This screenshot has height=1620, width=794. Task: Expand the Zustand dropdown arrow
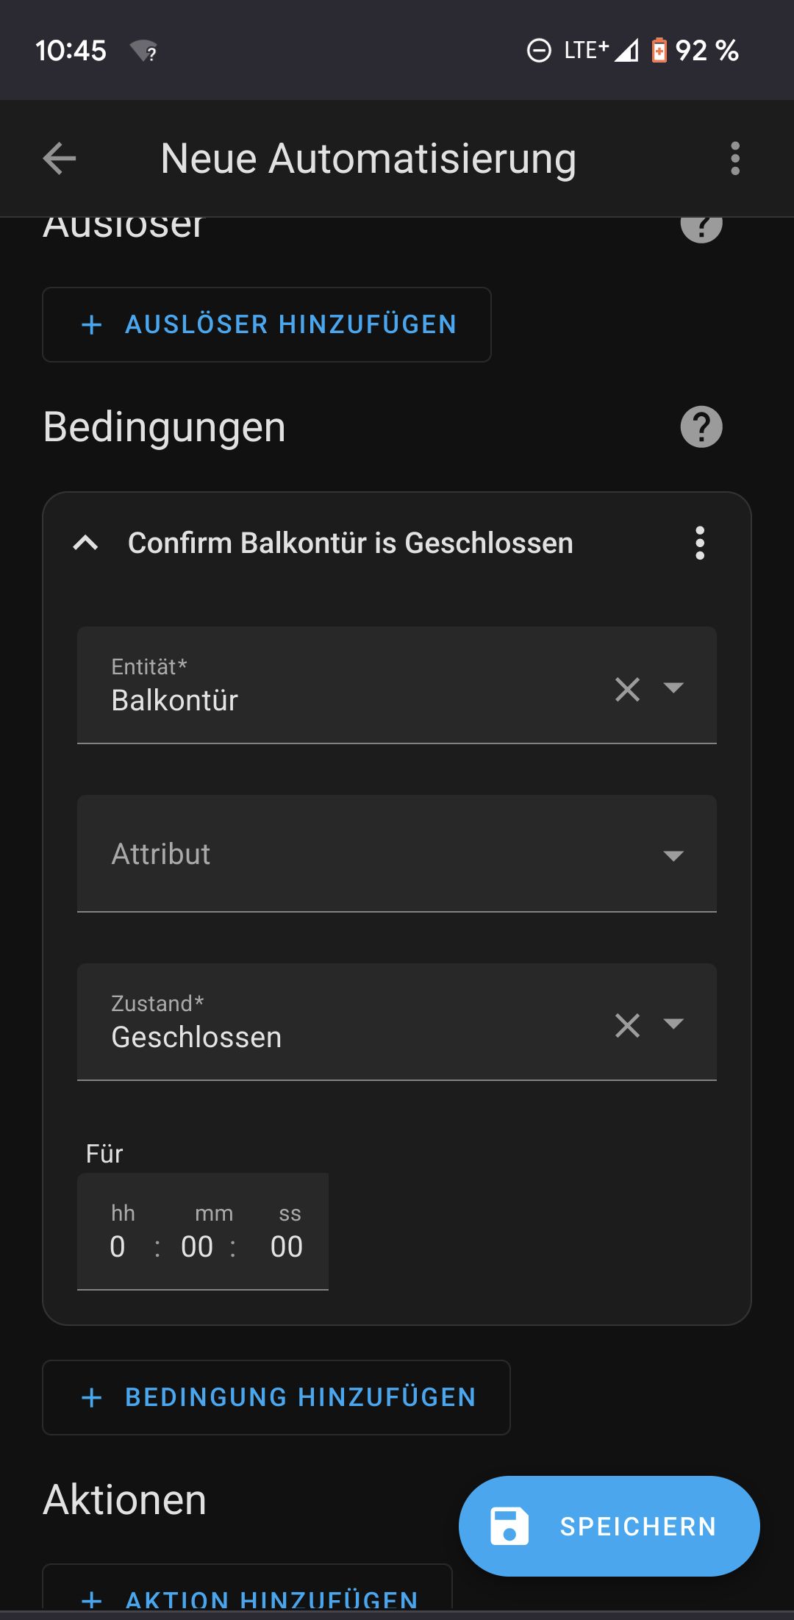(x=673, y=1024)
